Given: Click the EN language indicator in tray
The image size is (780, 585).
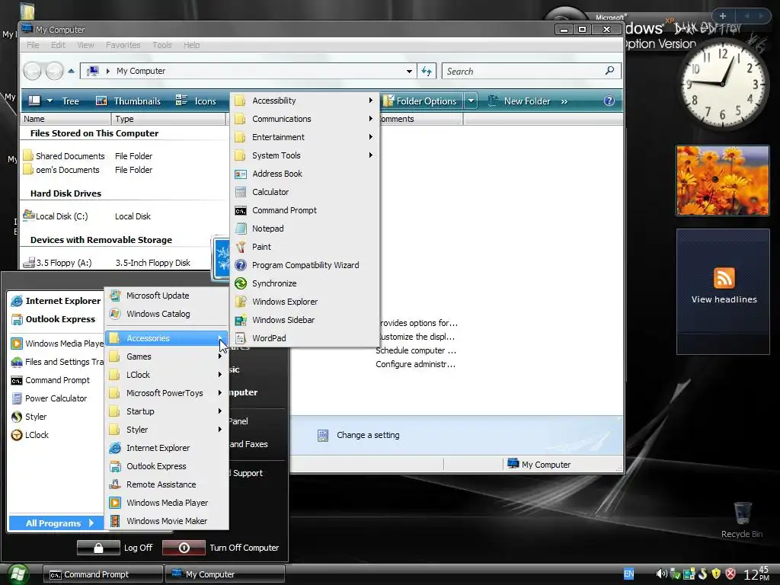Looking at the screenshot, I should click(628, 574).
